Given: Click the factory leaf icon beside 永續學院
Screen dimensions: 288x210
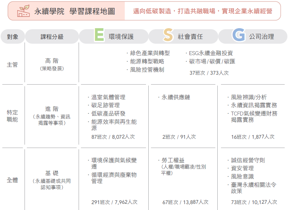Looking at the screenshot, I should (23, 11).
